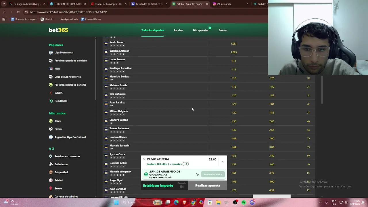This screenshot has height=207, width=368.
Task: Click the Resultados icon in sidebar
Action: click(x=51, y=101)
